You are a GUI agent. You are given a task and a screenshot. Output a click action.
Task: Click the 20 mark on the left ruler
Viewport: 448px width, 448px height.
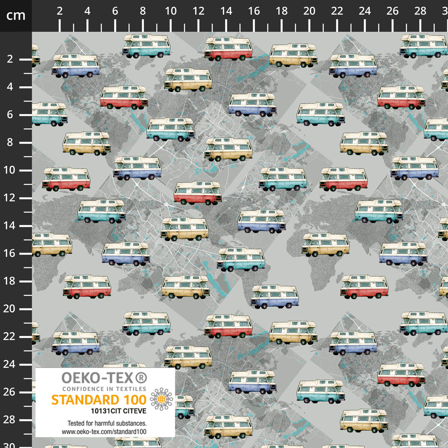tap(9, 309)
